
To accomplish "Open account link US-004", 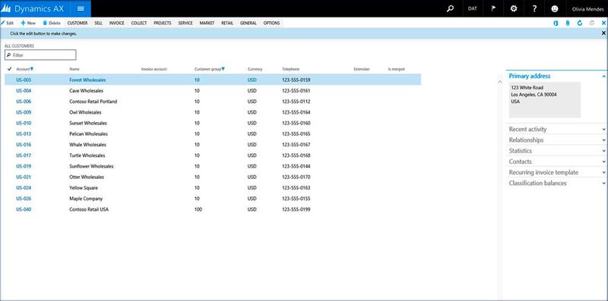I will tap(24, 91).
